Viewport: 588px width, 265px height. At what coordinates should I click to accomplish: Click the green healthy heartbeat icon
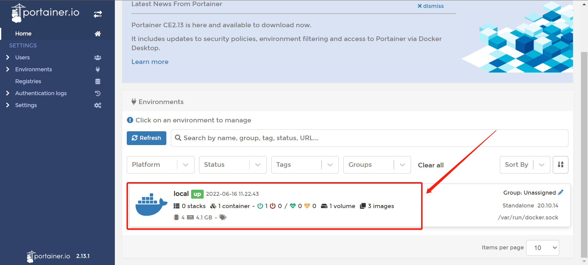293,206
